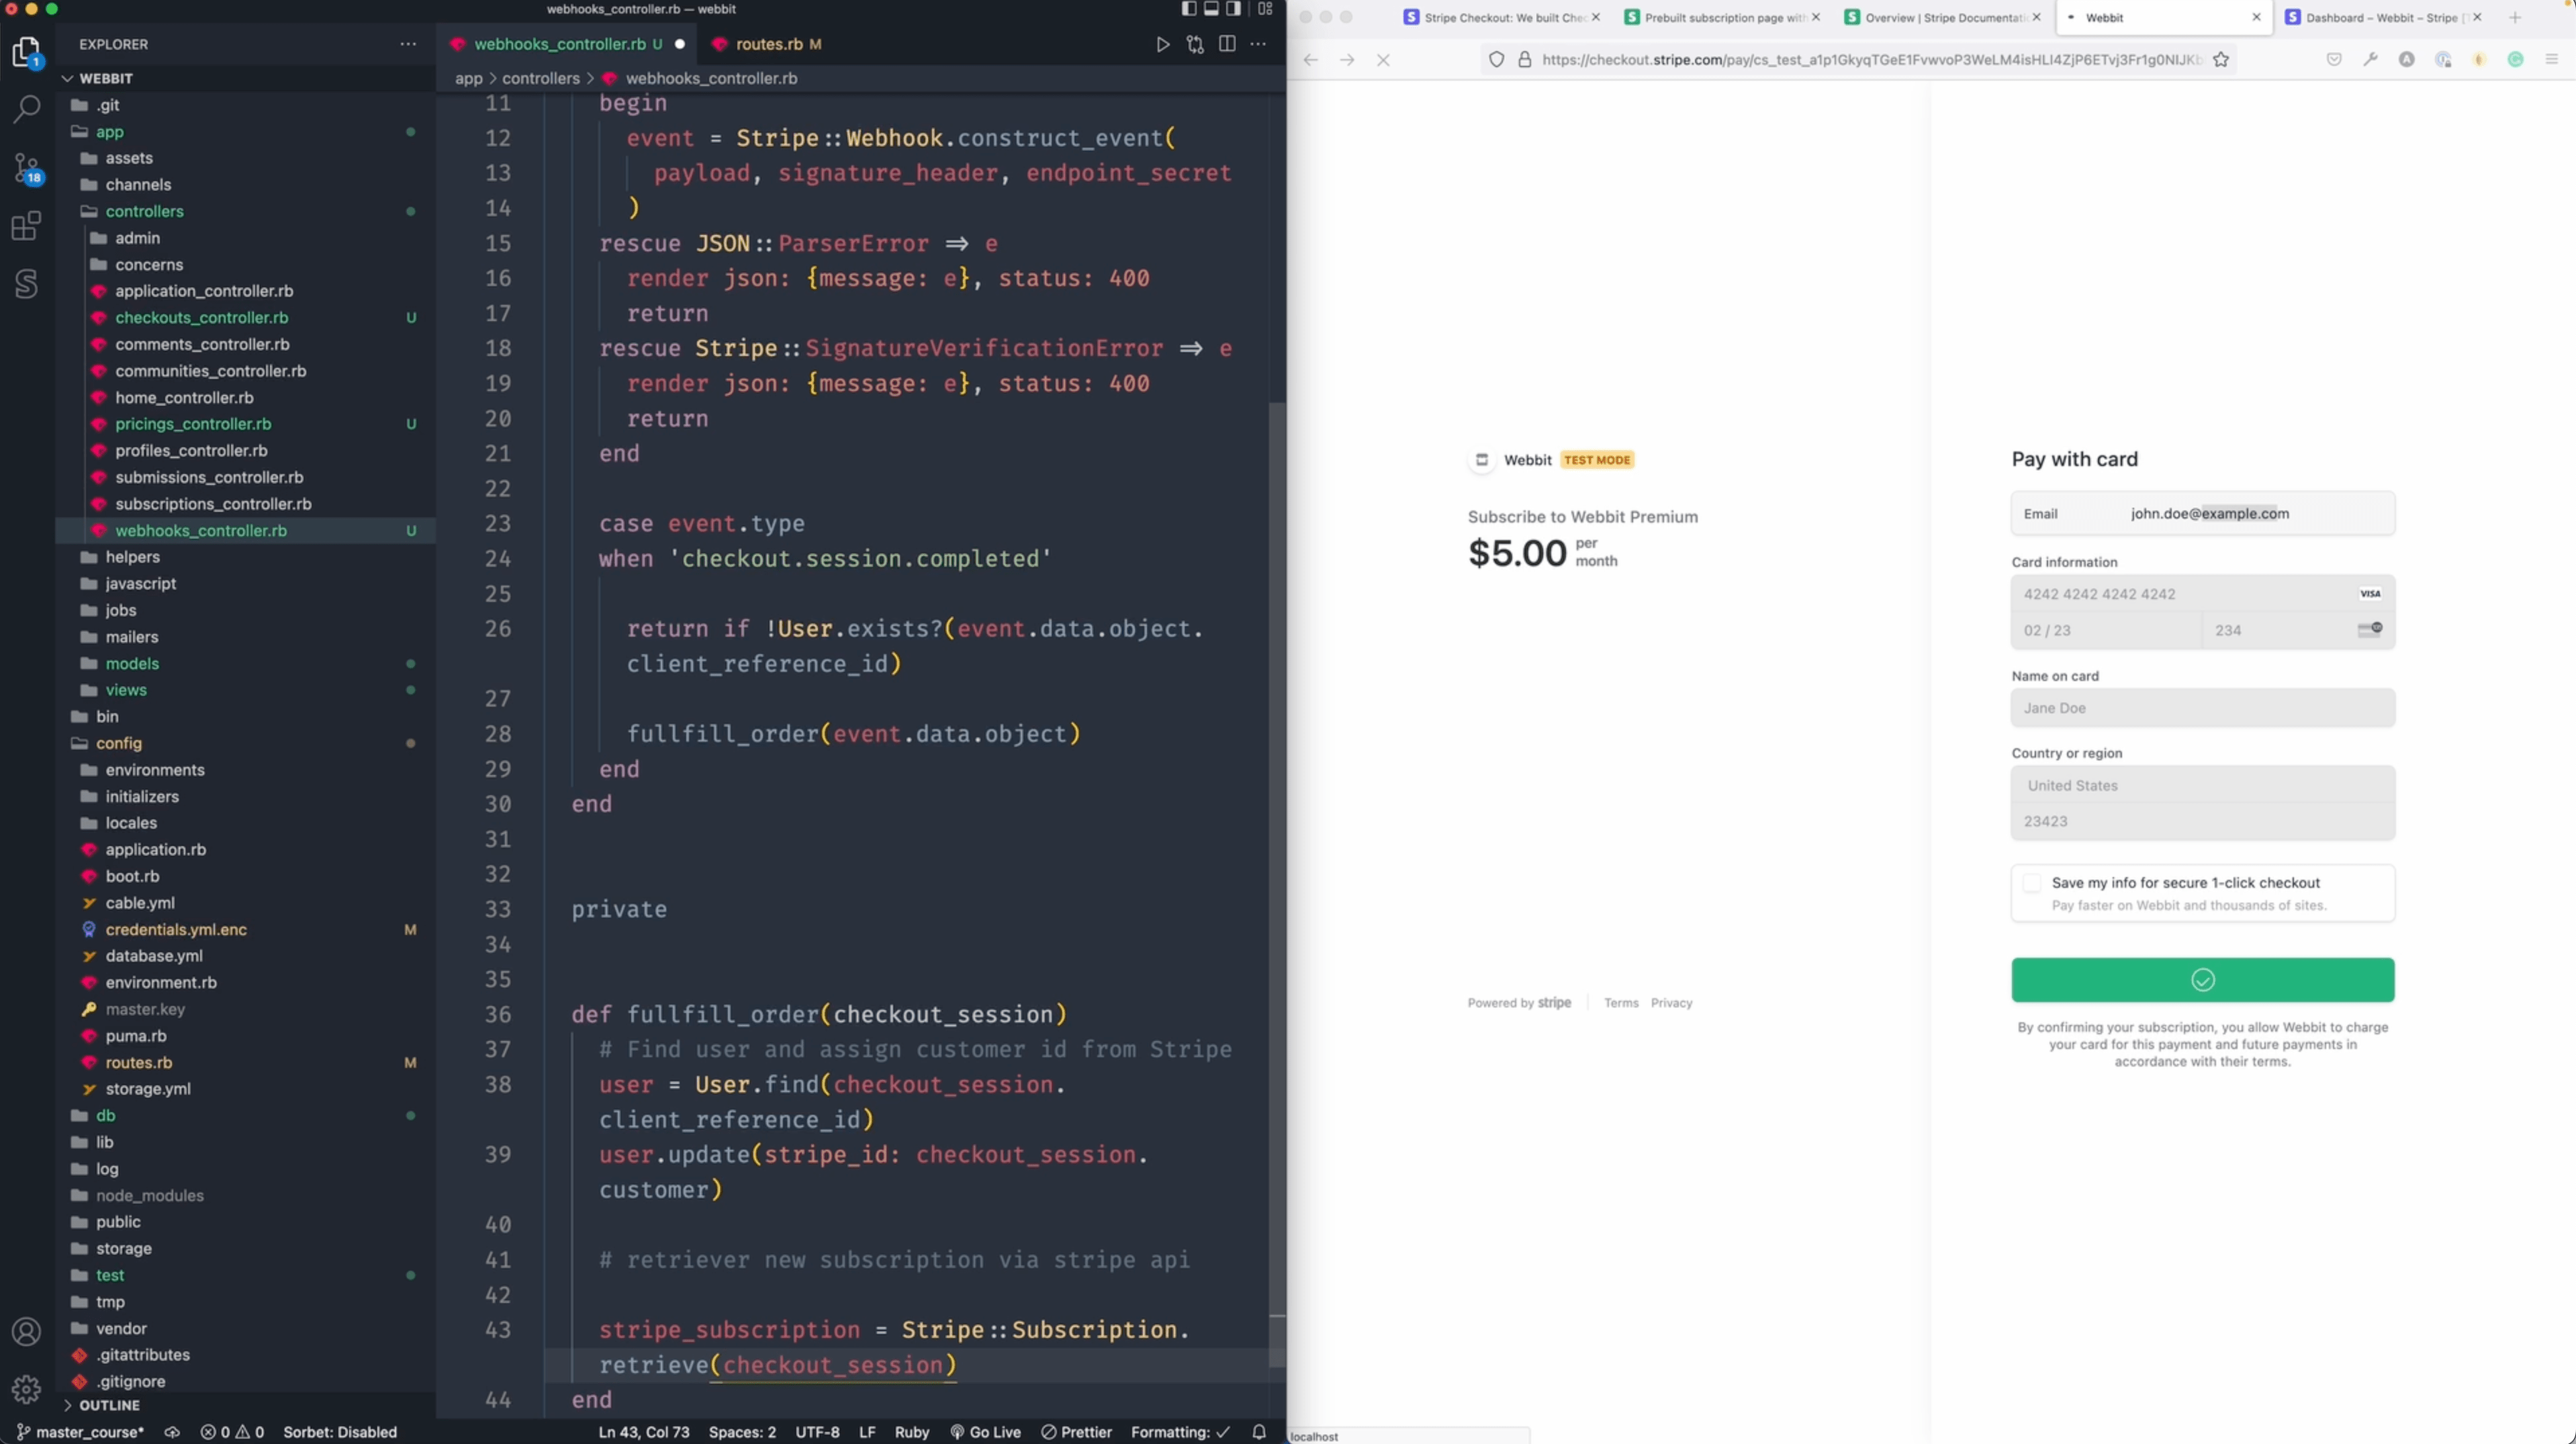Open the Privacy link
This screenshot has height=1444, width=2576.
(x=1671, y=1003)
